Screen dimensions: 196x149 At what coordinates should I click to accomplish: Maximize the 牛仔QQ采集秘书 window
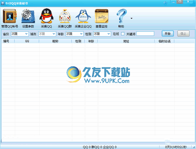pos(180,2)
